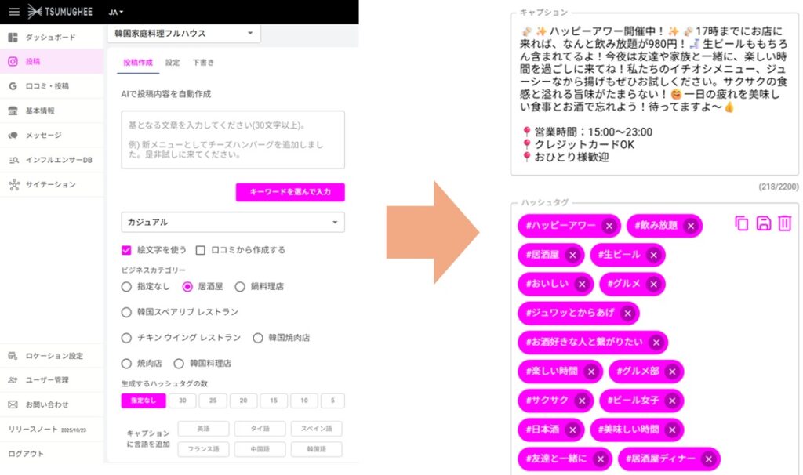Switch to the 設定 tab

coord(173,63)
